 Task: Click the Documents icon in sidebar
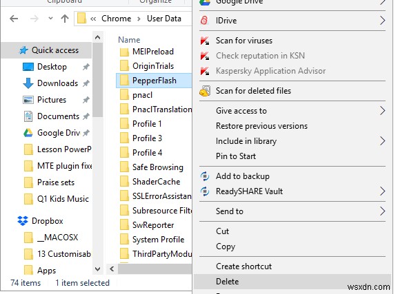(x=28, y=116)
